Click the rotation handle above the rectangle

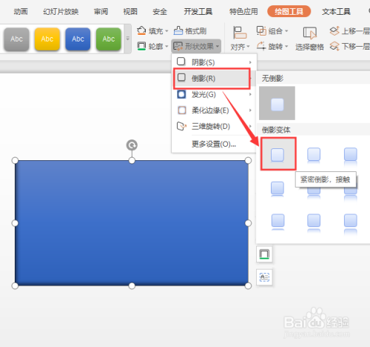pyautogui.click(x=132, y=145)
